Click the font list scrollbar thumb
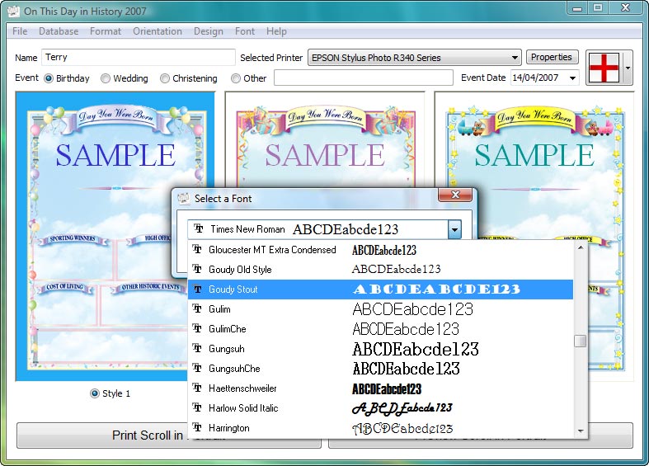Image resolution: width=649 pixels, height=466 pixels. click(581, 341)
